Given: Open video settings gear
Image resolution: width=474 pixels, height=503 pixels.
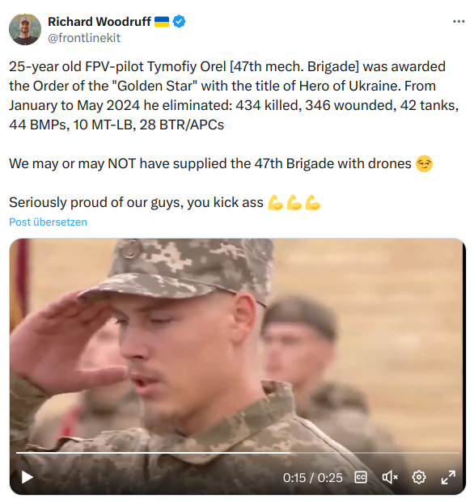Looking at the screenshot, I should coord(418,477).
